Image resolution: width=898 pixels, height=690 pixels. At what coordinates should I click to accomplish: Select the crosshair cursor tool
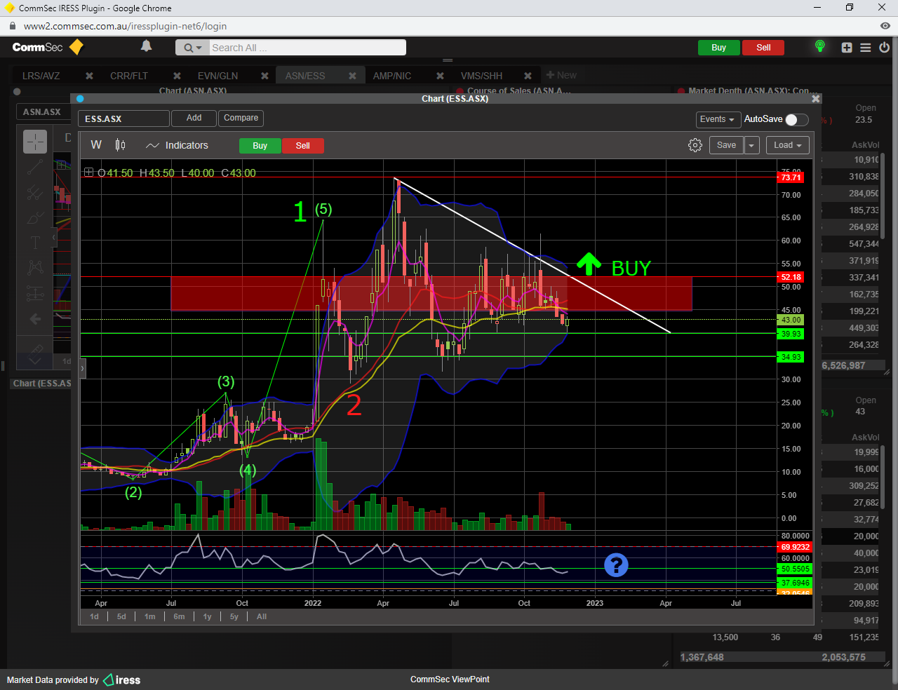point(35,142)
